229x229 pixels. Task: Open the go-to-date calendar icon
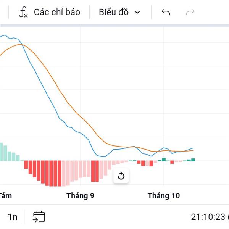point(39,217)
